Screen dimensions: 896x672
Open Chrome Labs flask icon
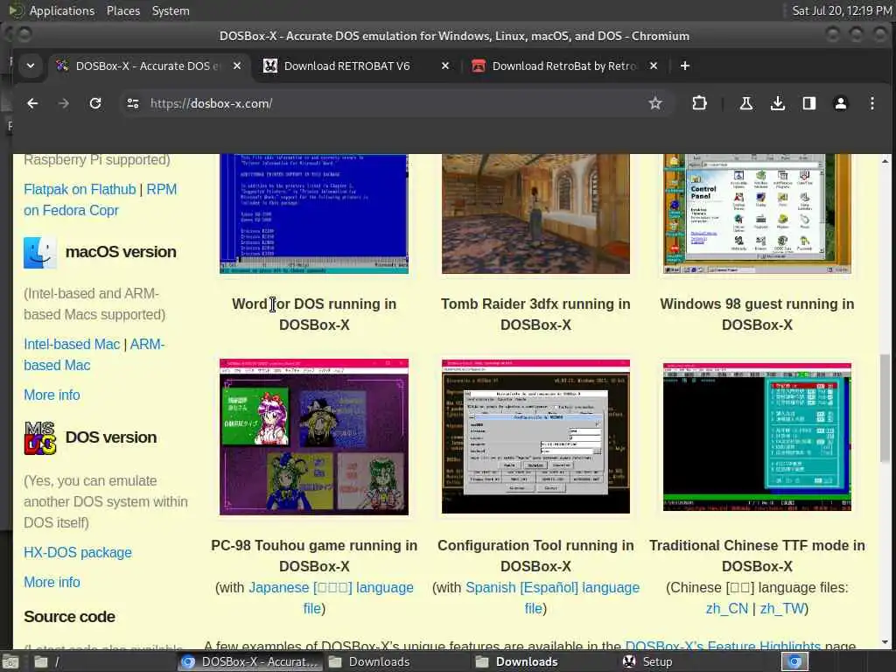[x=745, y=103]
